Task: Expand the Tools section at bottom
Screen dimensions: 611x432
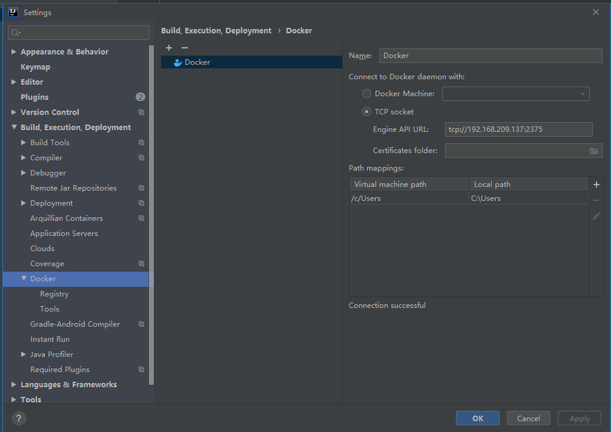Action: coord(14,399)
